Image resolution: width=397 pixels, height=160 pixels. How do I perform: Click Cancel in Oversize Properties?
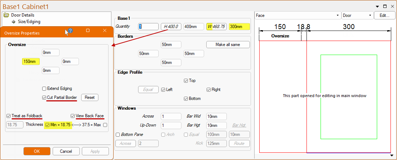click(x=66, y=151)
